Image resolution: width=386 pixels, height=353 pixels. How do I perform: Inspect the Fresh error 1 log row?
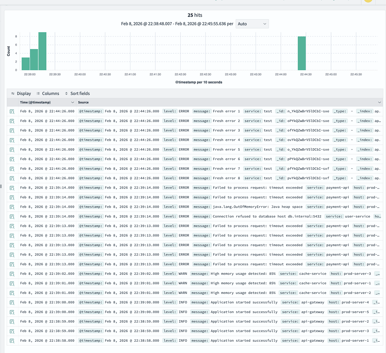coord(12,112)
